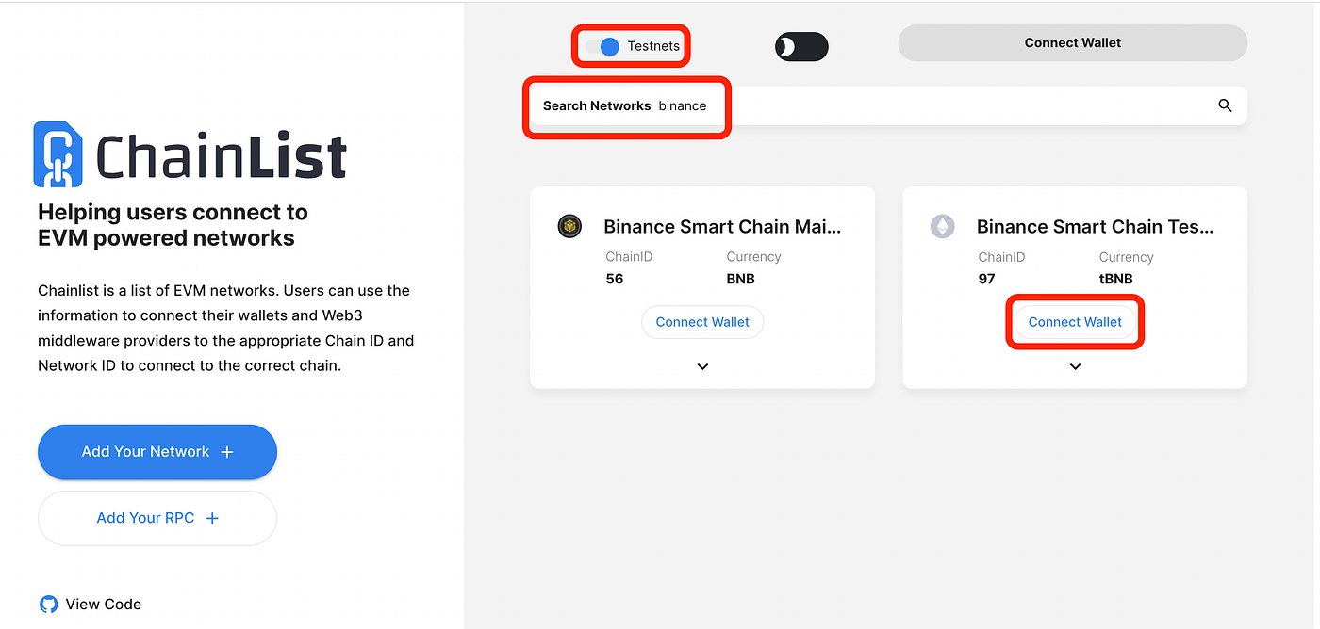The height and width of the screenshot is (629, 1320).
Task: Click the Search Networks input field
Action: [943, 105]
